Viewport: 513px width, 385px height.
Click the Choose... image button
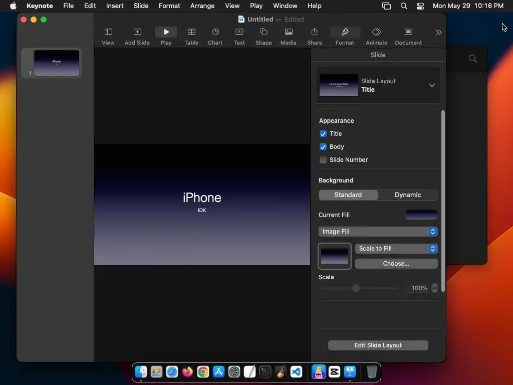[x=396, y=264]
